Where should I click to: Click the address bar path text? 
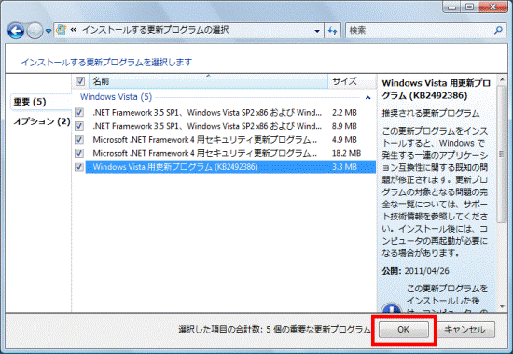[155, 30]
